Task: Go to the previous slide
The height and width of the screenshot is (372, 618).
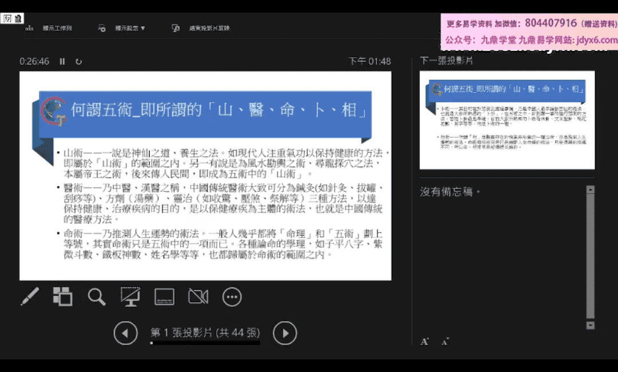Action: tap(125, 333)
